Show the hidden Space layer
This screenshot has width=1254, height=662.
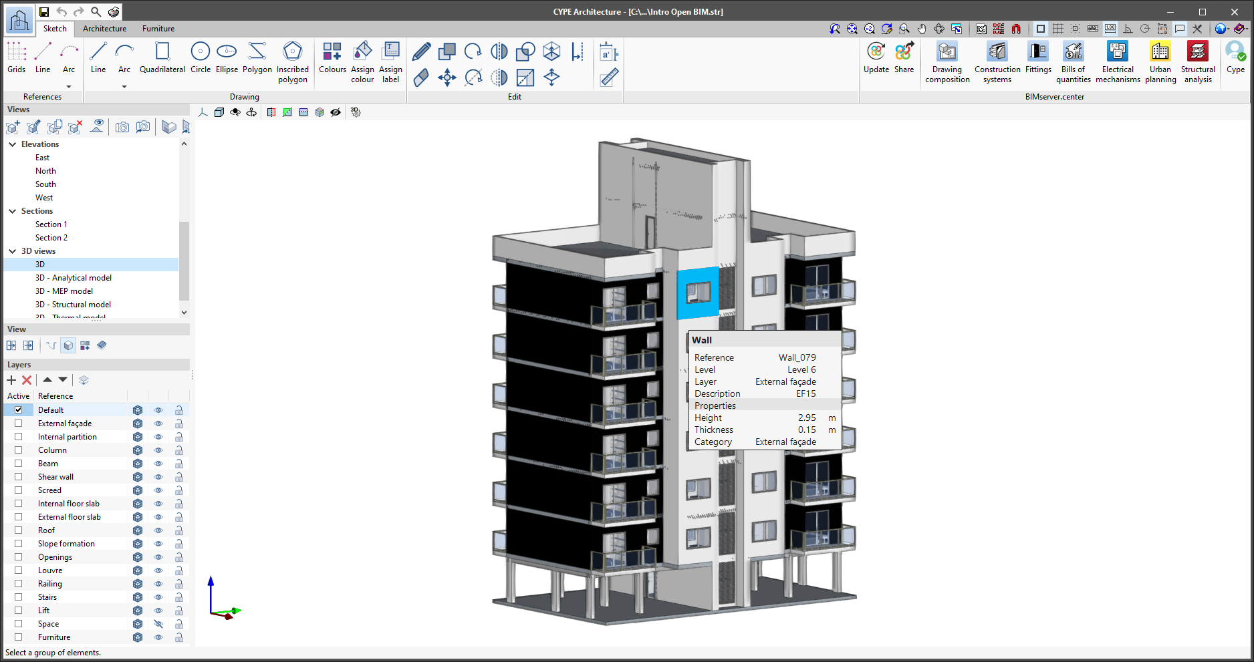158,624
